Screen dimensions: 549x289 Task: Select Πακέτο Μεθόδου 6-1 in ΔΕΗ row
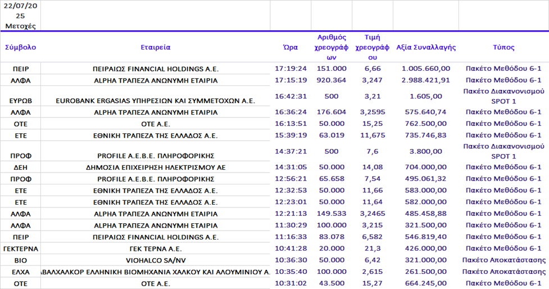pos(503,167)
